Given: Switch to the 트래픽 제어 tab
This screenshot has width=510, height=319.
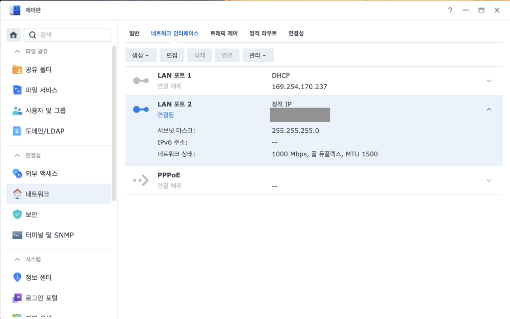Looking at the screenshot, I should click(x=224, y=33).
